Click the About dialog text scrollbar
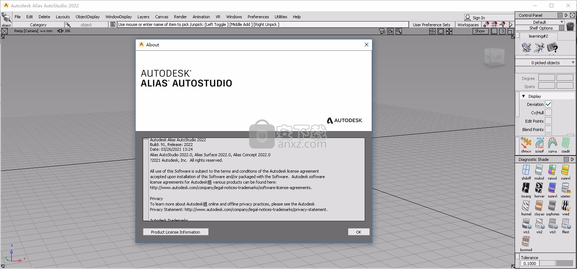The width and height of the screenshot is (577, 269). tap(146, 179)
